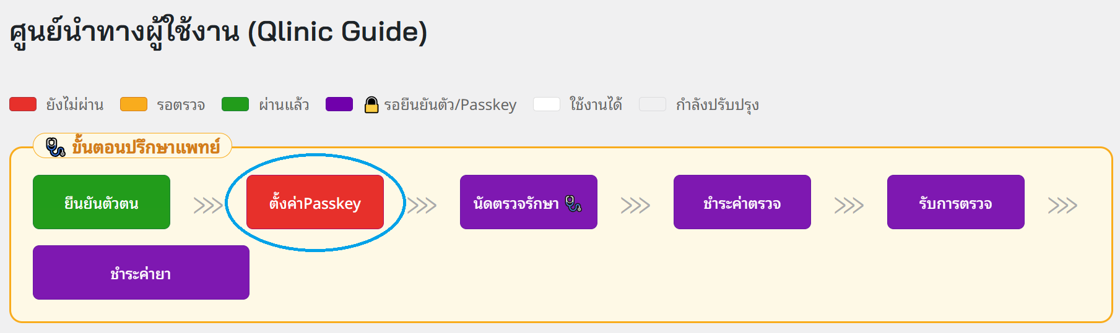Click the triple-chevron arrow after รับการตรวจ
1120x333 pixels.
pyautogui.click(x=1062, y=205)
